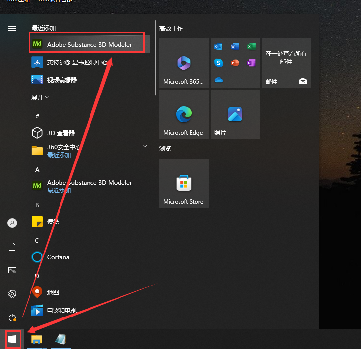Open the Microsoft 365 tile
Viewport: 361px width, 349px height.
[x=184, y=63]
